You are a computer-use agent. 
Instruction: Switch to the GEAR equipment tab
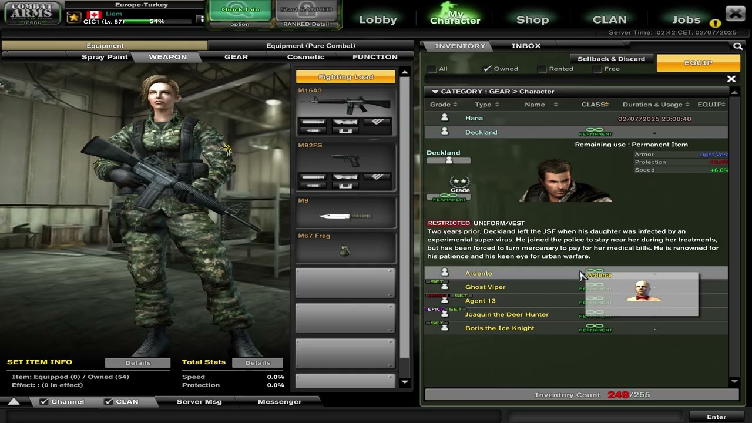click(x=236, y=57)
